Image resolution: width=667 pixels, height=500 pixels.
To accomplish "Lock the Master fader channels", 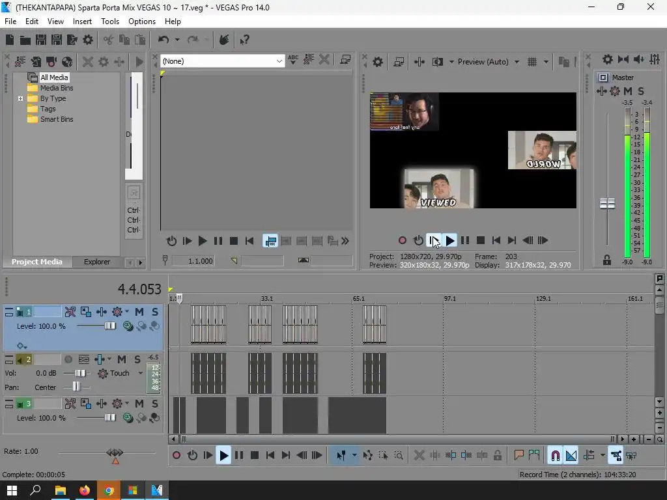I will [607, 260].
